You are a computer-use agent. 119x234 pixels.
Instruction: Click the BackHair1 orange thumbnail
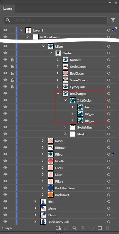coord(51,195)
